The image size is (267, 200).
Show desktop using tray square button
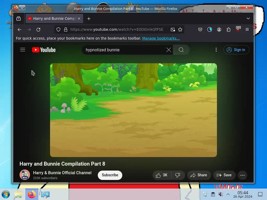260,194
